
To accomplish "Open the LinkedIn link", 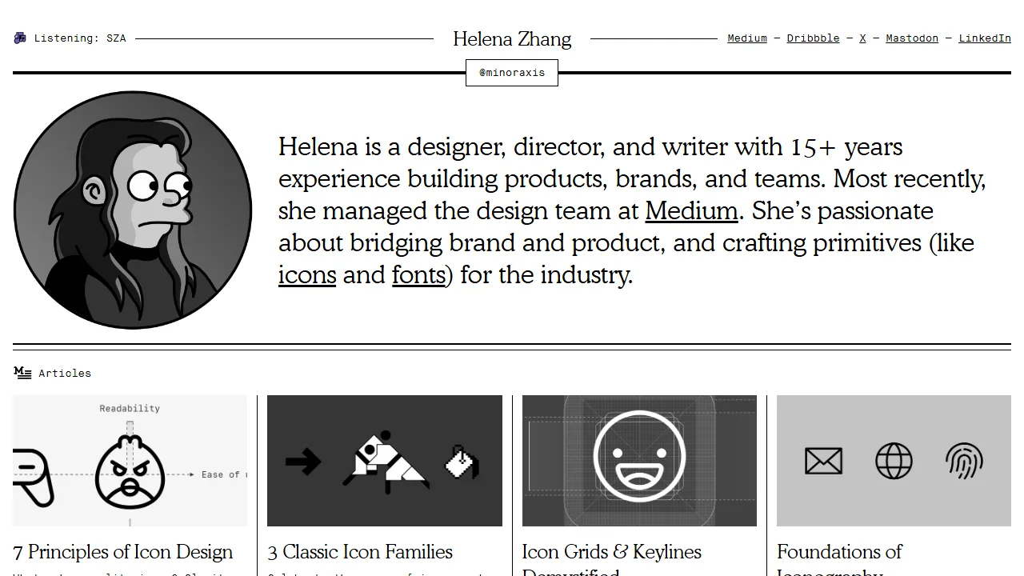I will click(x=985, y=38).
